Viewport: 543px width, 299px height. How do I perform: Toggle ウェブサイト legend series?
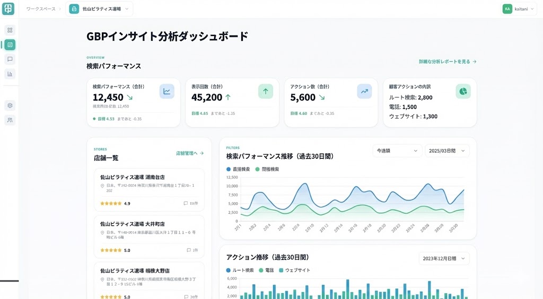point(294,270)
